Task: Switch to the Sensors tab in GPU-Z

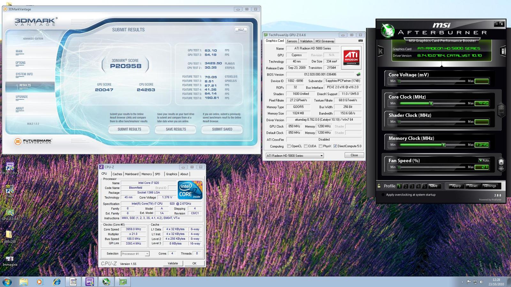Action: 292,41
